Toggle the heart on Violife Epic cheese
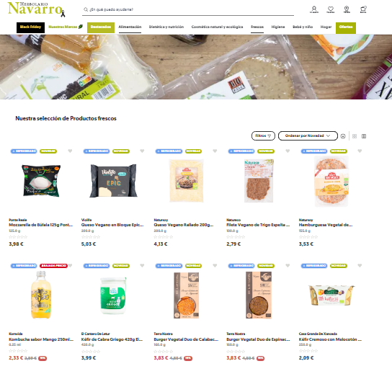Image resolution: width=392 pixels, height=374 pixels. [x=142, y=151]
